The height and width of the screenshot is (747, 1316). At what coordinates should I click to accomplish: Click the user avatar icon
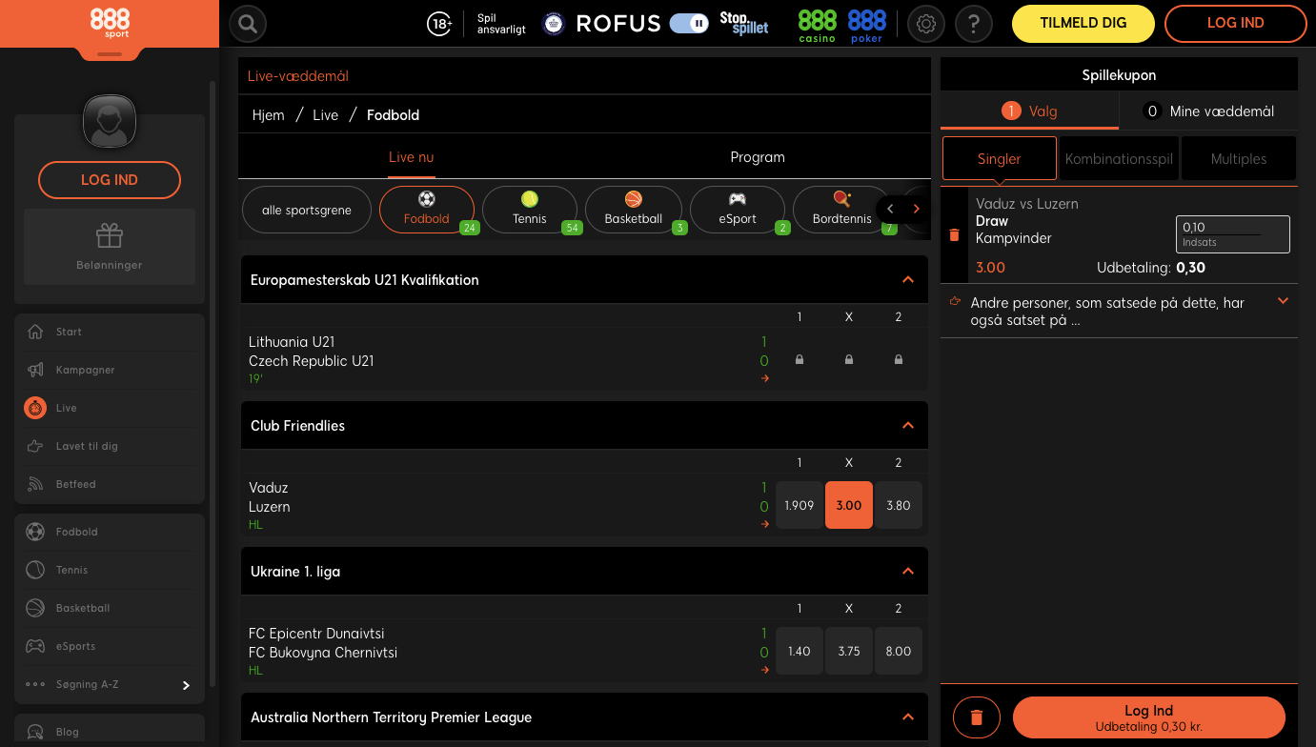tap(110, 122)
